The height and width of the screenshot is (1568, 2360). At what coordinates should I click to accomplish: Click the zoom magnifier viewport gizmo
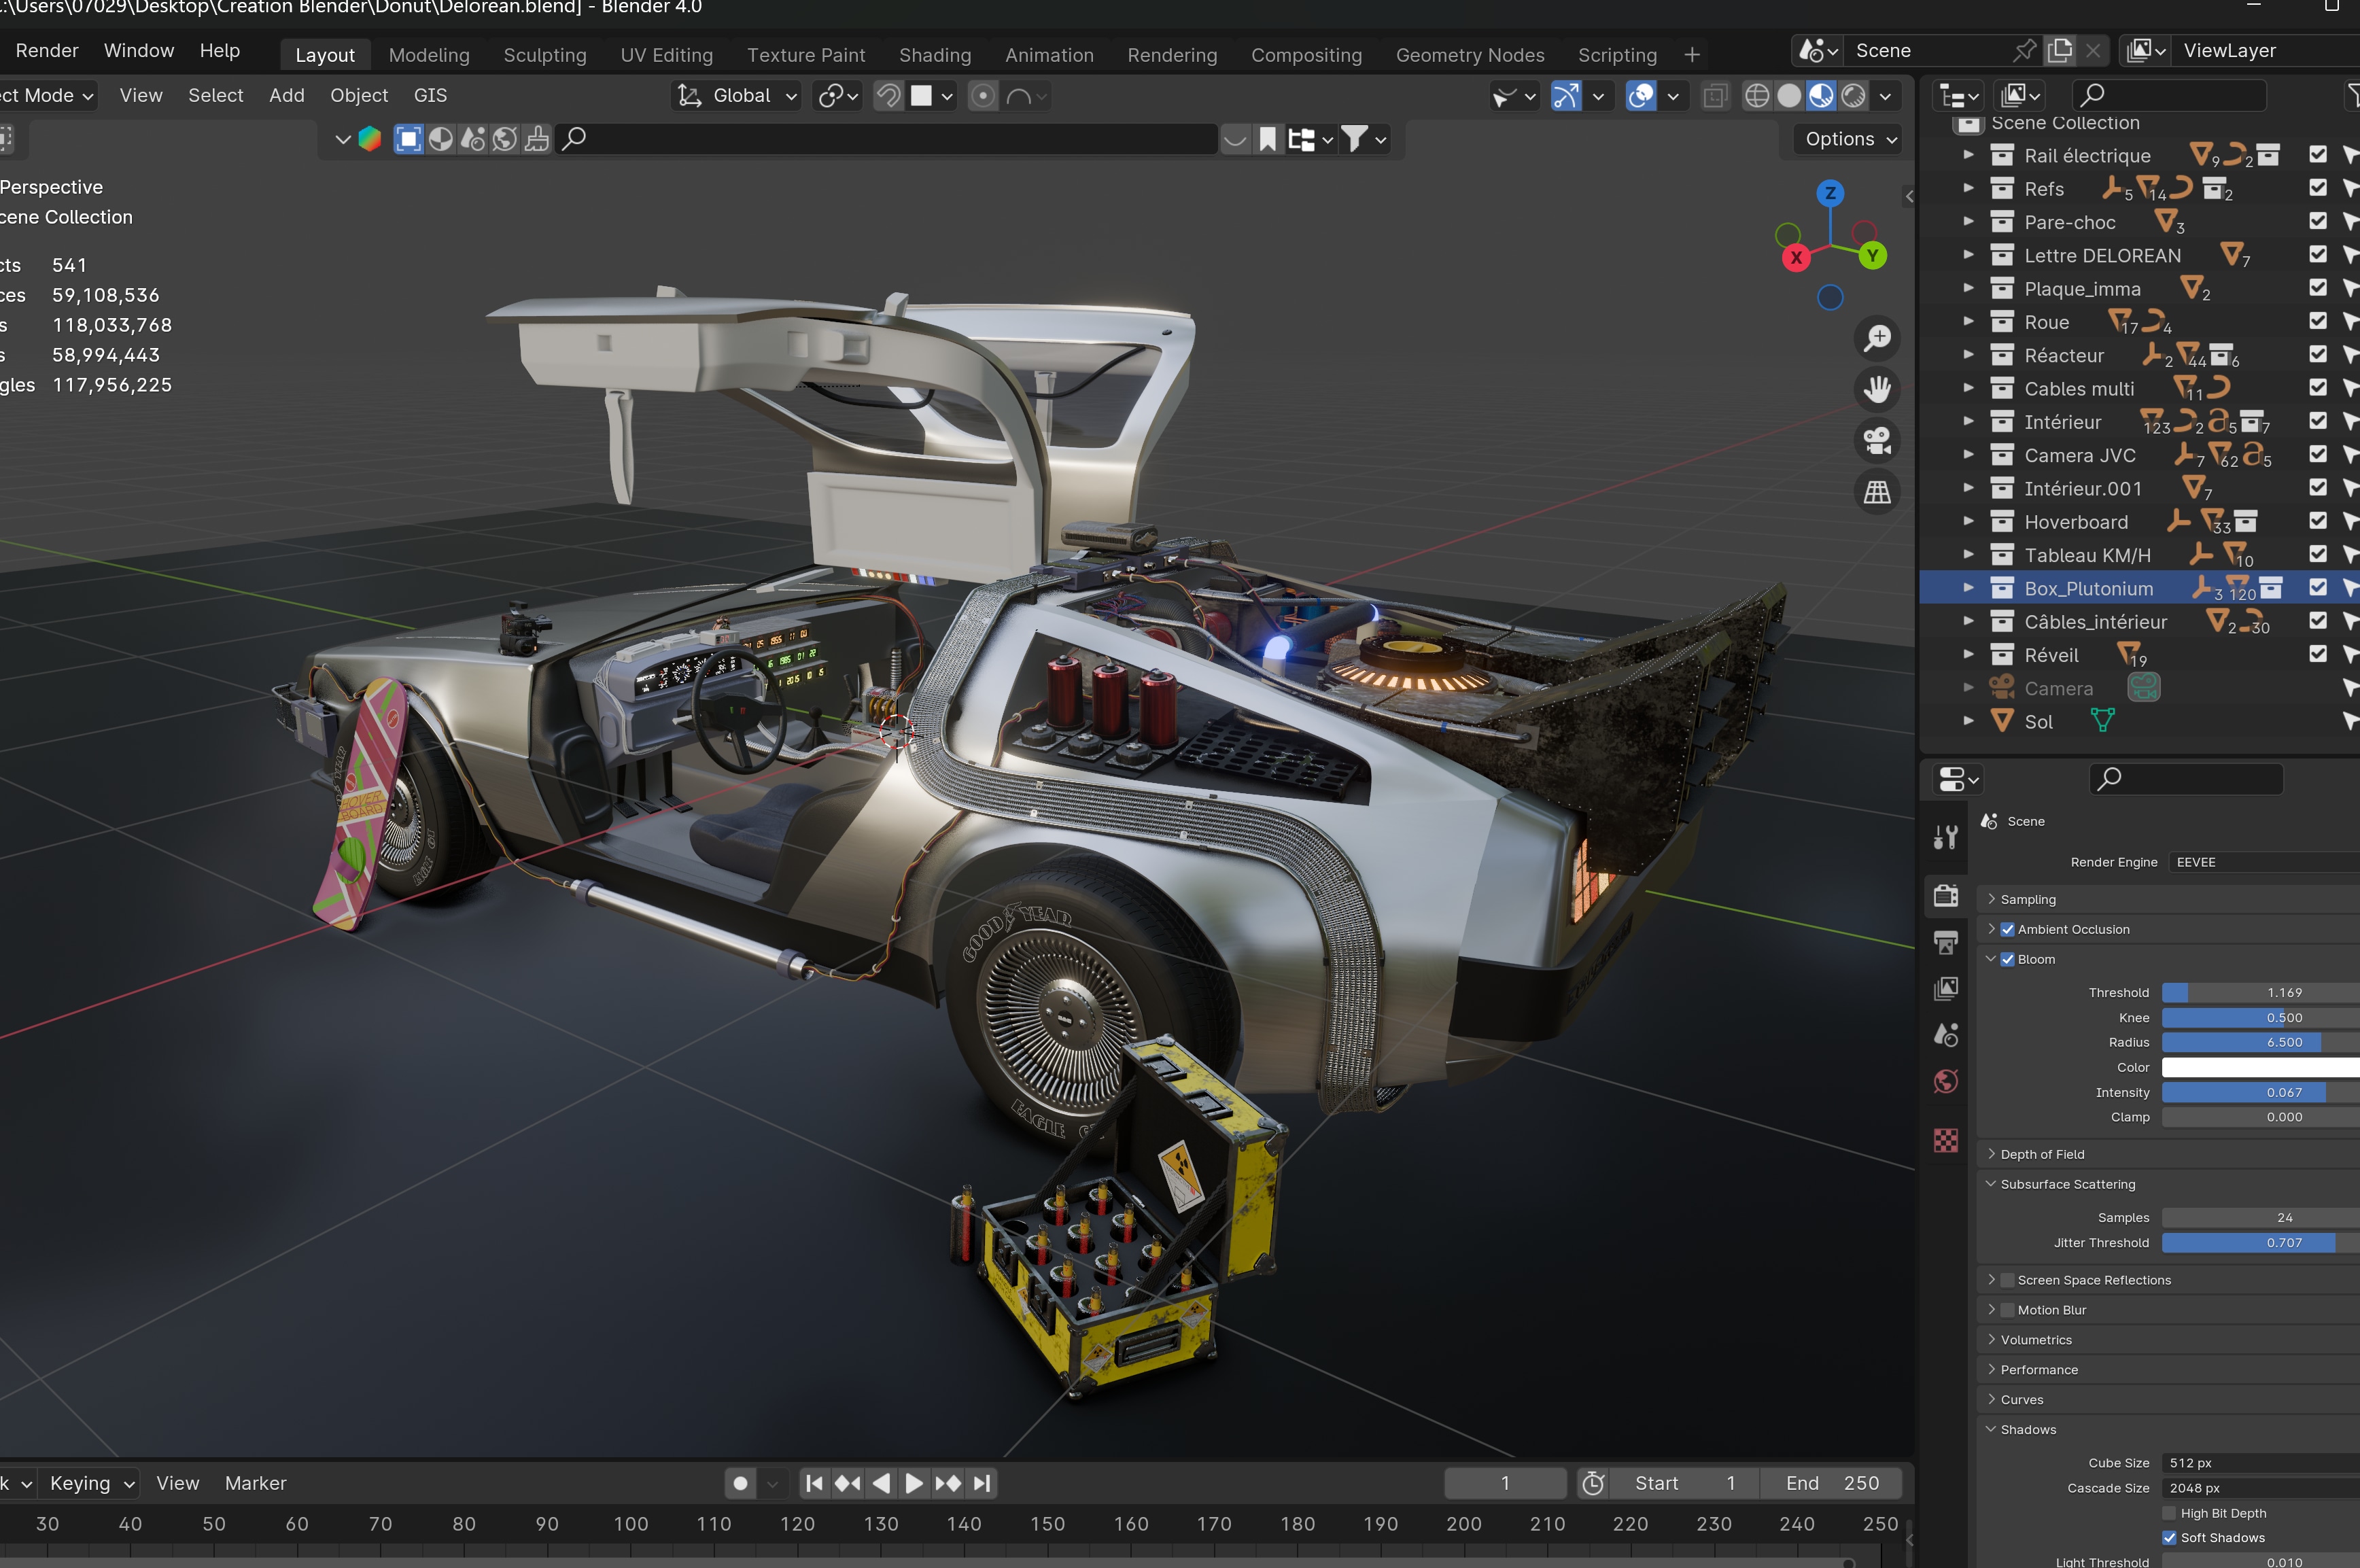pos(1877,338)
